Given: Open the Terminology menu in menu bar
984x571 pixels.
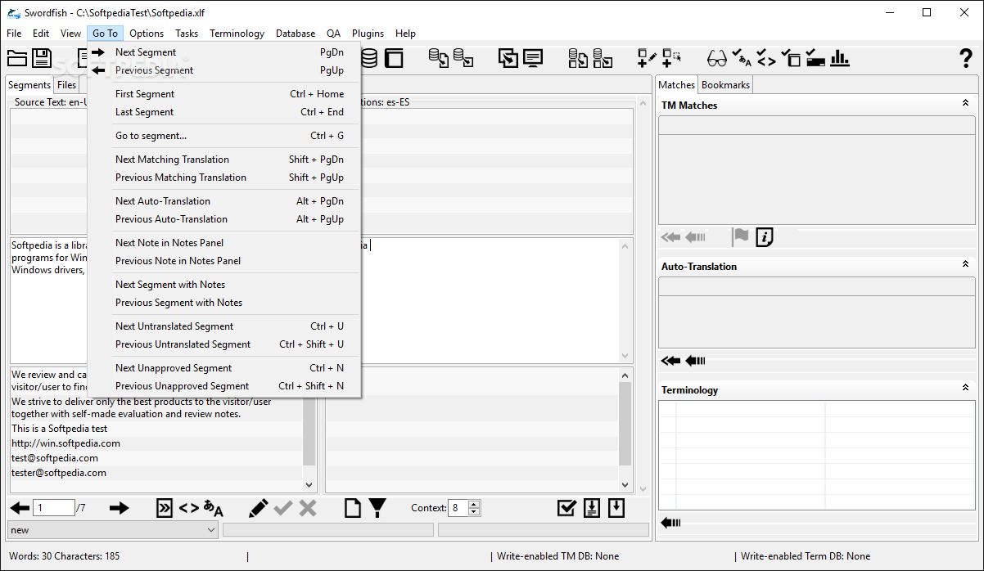Looking at the screenshot, I should tap(237, 34).
